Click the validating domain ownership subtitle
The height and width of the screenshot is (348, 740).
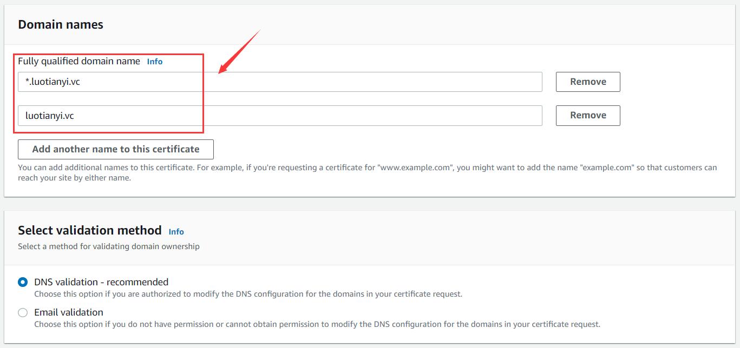[x=109, y=246]
